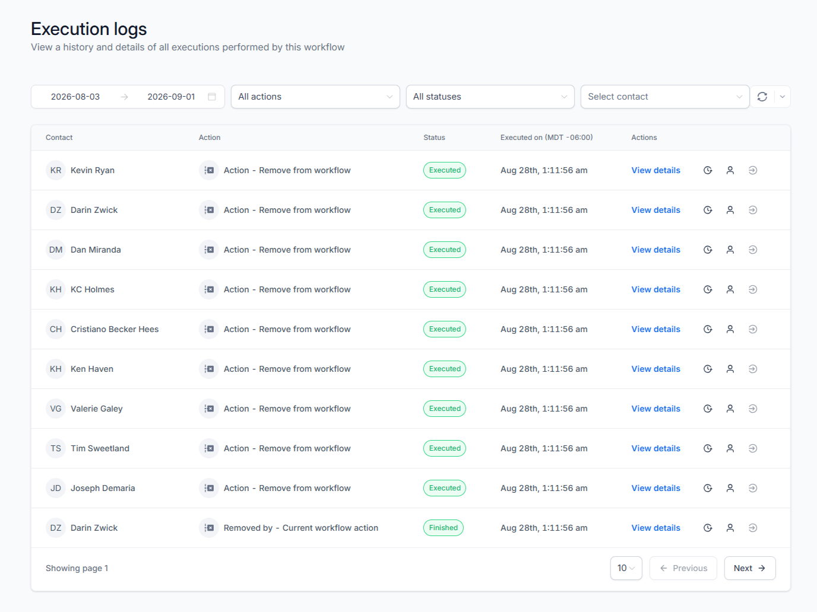The width and height of the screenshot is (817, 612).
Task: Click the Status column header
Action: point(434,138)
